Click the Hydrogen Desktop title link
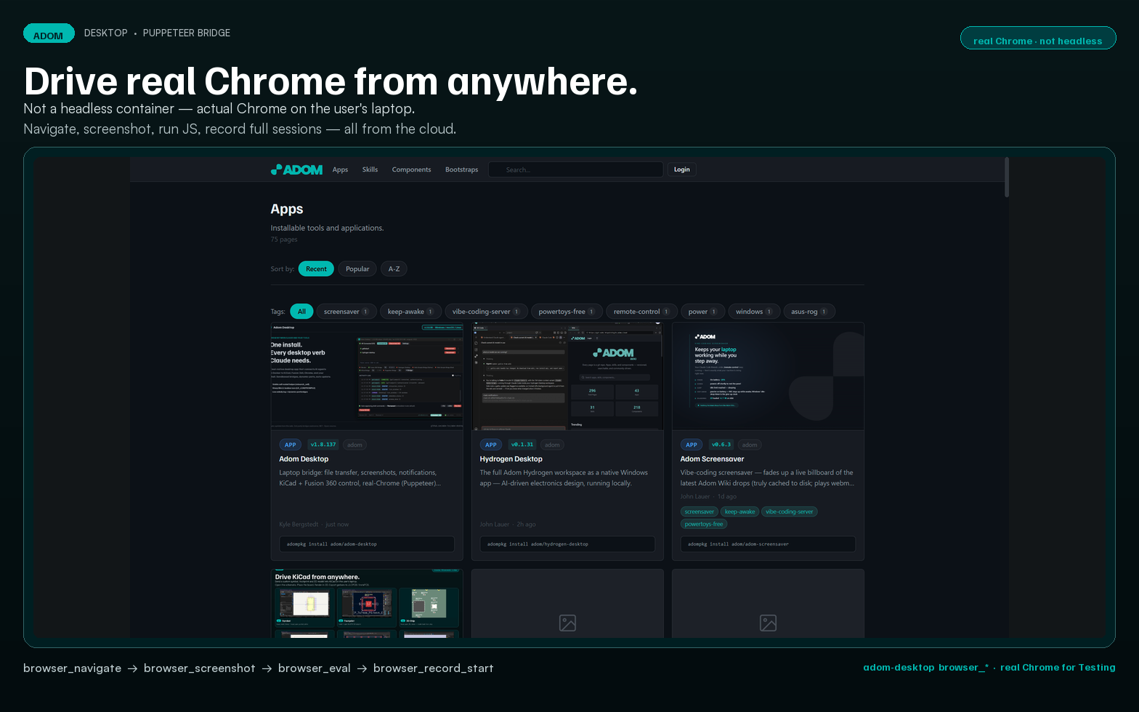The width and height of the screenshot is (1139, 712). coord(511,459)
